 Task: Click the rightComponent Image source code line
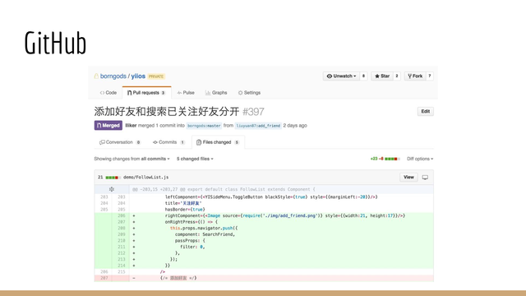point(285,215)
